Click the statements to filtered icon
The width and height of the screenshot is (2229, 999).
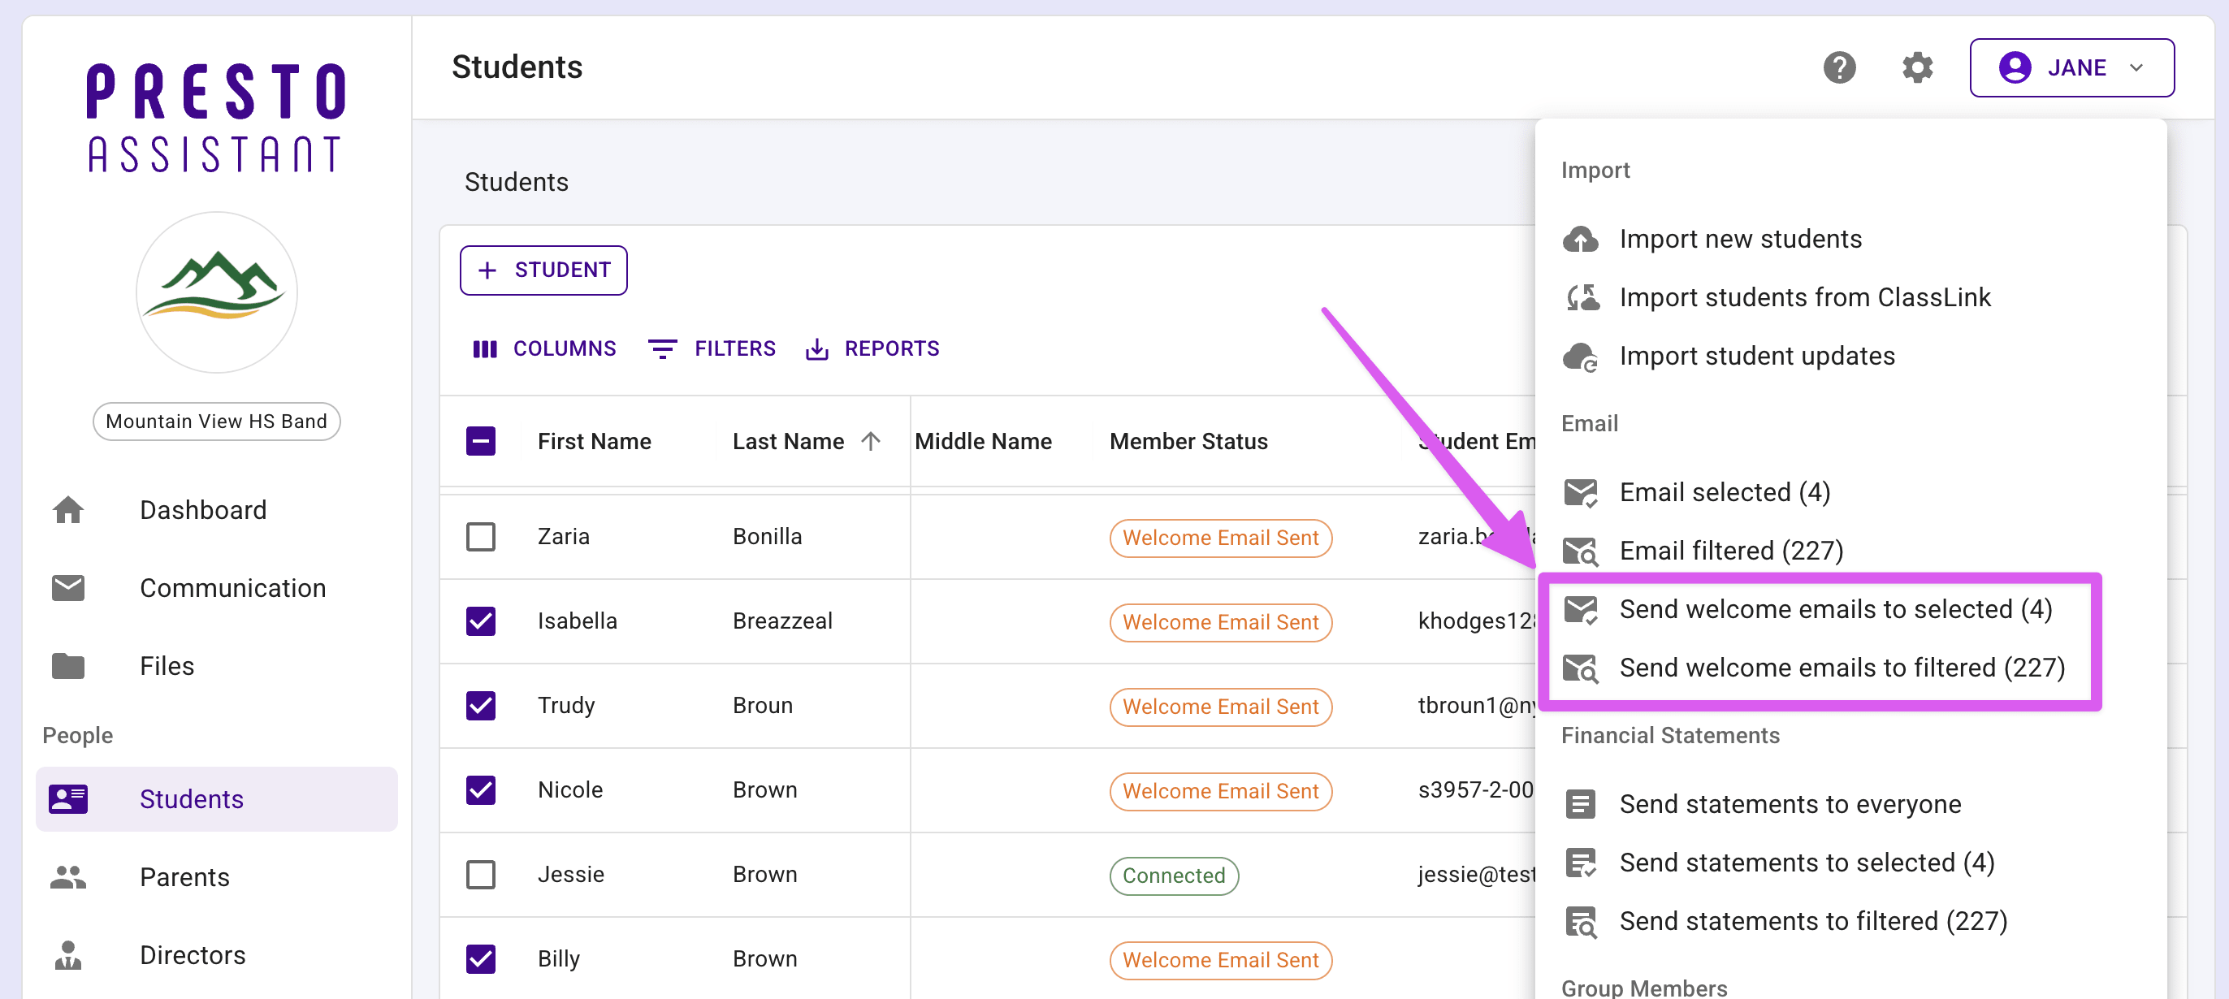(x=1581, y=921)
